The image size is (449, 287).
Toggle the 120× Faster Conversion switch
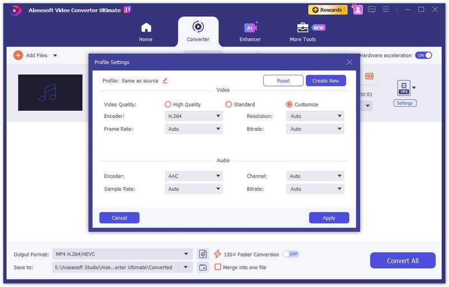tap(291, 254)
